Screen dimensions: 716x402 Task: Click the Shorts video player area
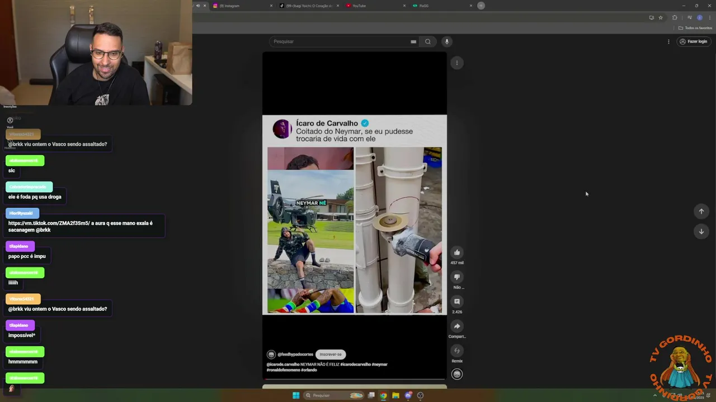tap(355, 215)
